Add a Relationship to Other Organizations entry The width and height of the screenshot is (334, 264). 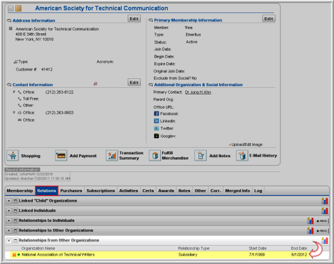click(322, 231)
